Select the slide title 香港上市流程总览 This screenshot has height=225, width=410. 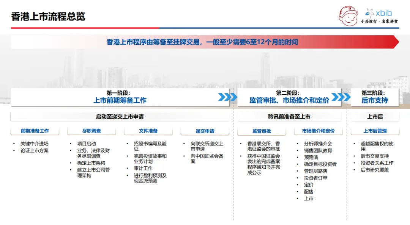[x=49, y=16]
